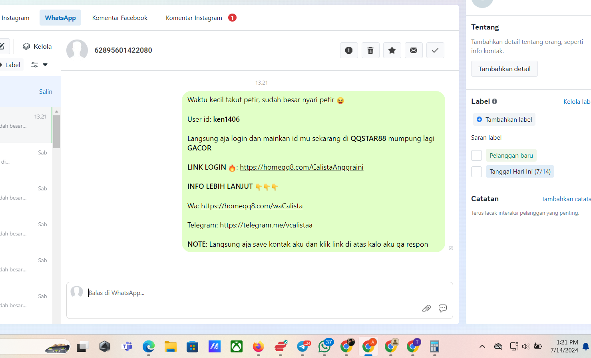Check the Pelanggan baru label checkbox
Viewport: 591px width, 358px height.
click(x=476, y=156)
